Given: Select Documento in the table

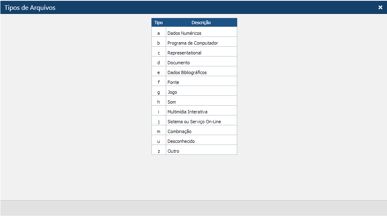Looking at the screenshot, I should click(x=179, y=63).
